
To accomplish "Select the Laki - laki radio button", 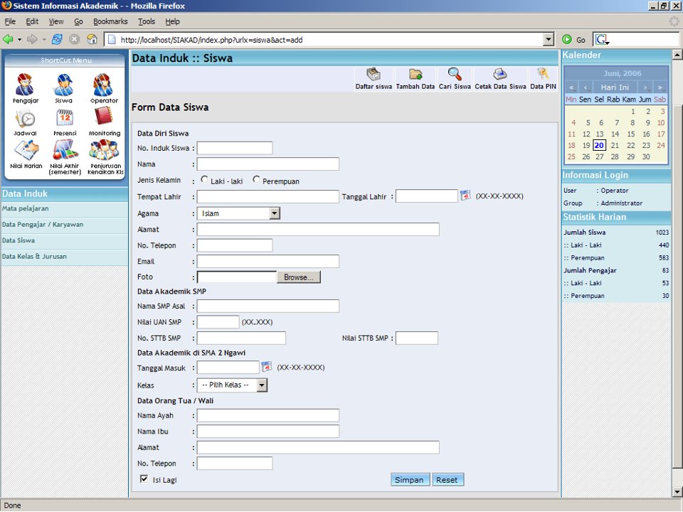I will (205, 180).
